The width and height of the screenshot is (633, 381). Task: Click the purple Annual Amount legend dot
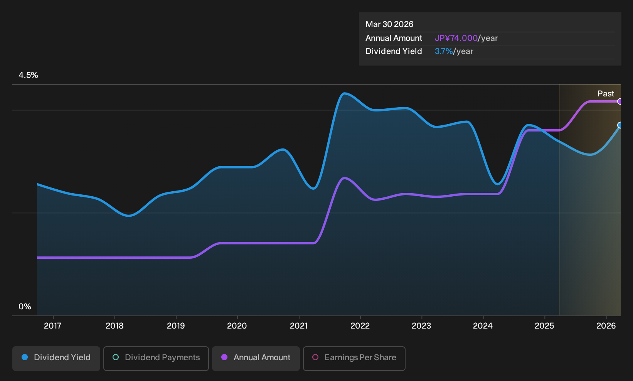click(x=224, y=357)
